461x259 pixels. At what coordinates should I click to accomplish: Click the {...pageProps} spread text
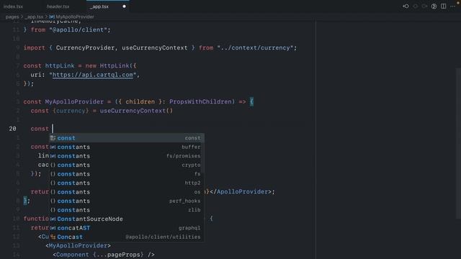[x=118, y=255]
